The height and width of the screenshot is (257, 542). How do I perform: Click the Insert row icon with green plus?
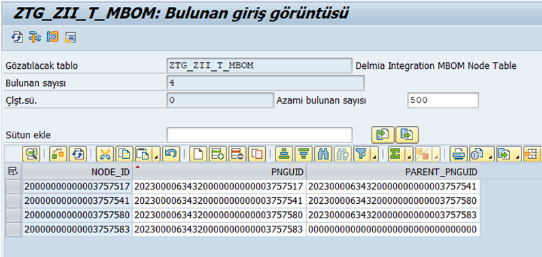click(217, 155)
